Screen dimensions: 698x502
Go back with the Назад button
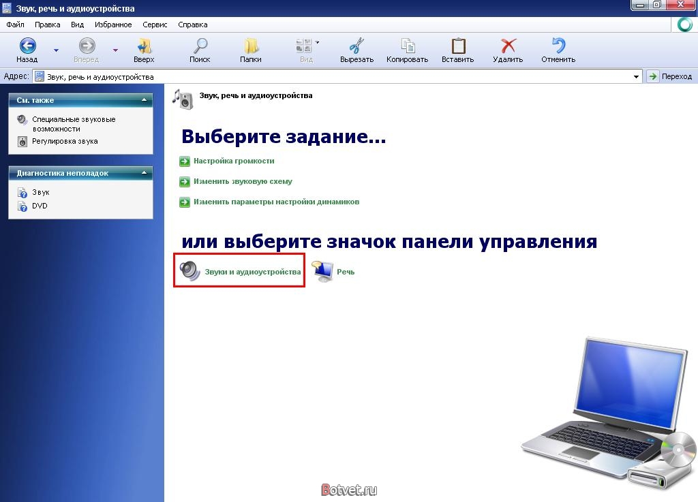27,50
